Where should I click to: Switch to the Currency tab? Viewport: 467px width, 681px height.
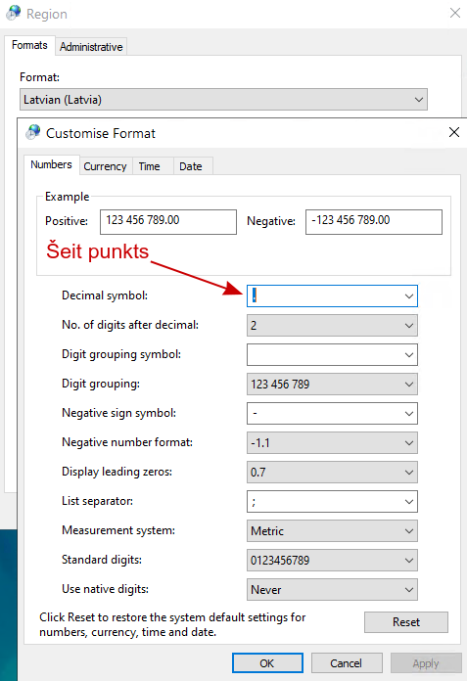pyautogui.click(x=105, y=166)
